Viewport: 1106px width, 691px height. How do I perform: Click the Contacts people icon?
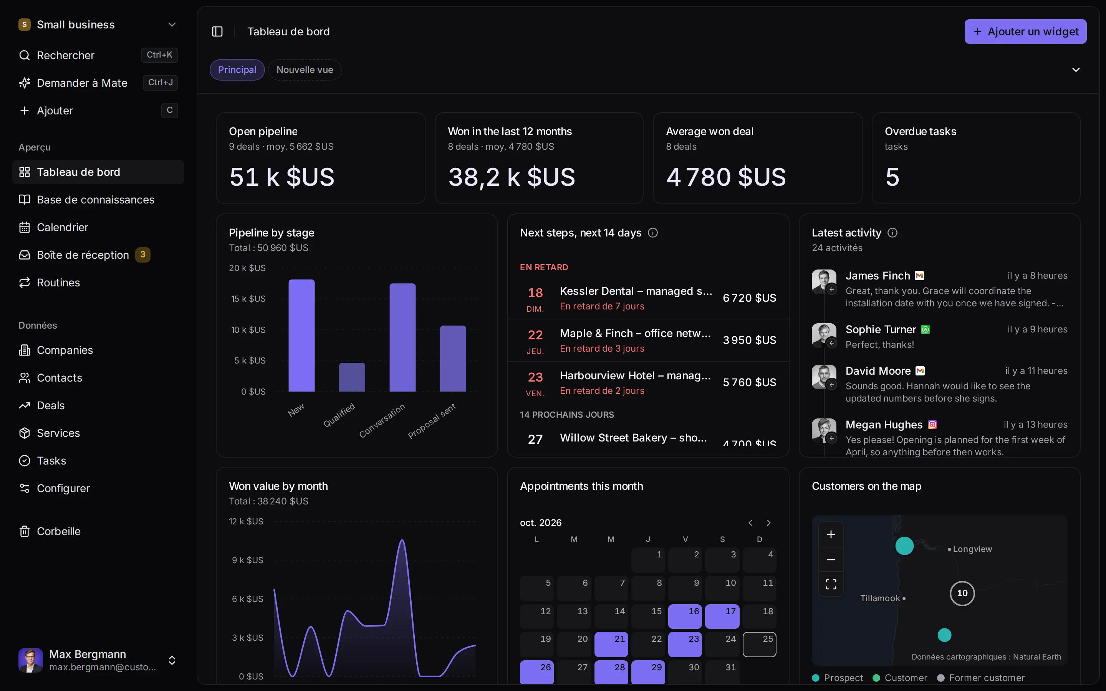pos(25,378)
